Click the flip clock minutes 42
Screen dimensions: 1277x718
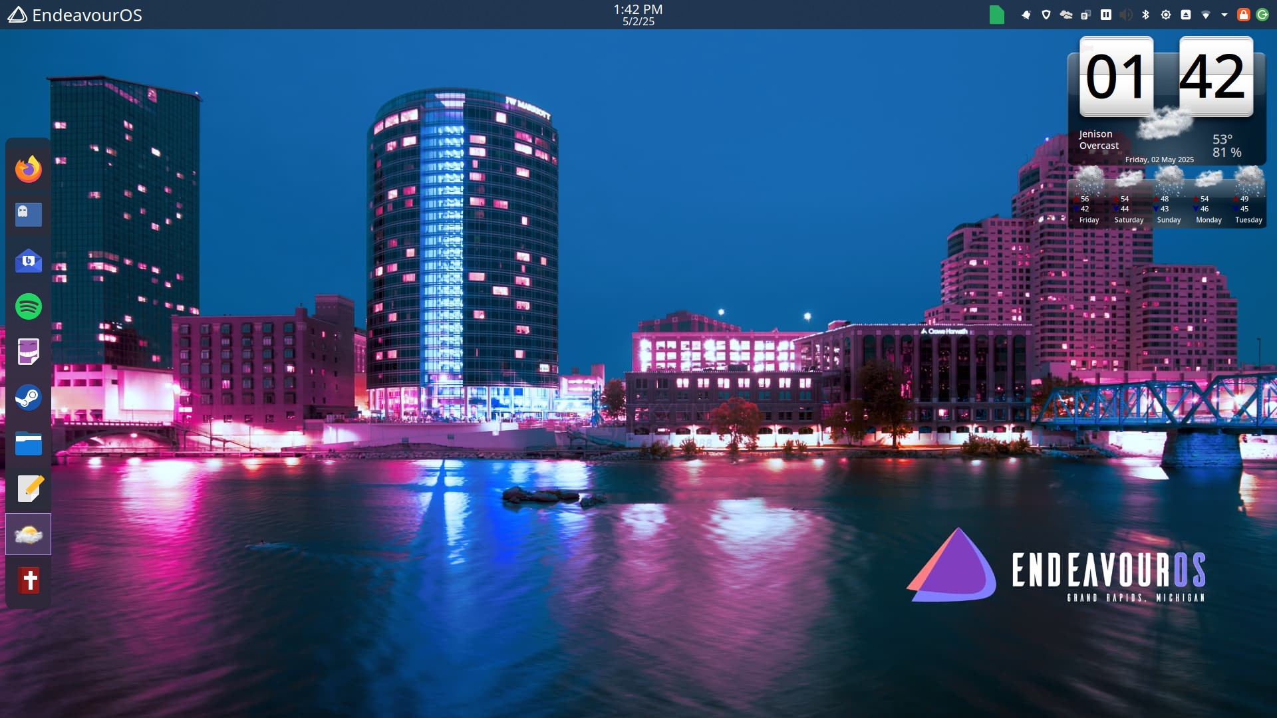(x=1216, y=77)
